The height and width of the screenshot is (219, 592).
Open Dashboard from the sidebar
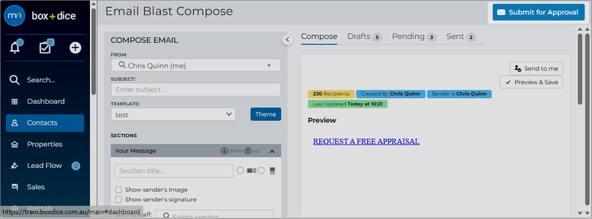(x=45, y=102)
